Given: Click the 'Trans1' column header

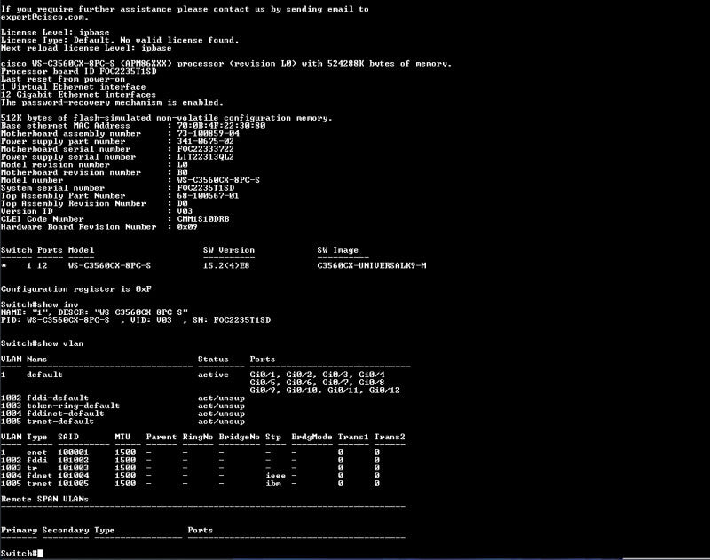Looking at the screenshot, I should pyautogui.click(x=353, y=437).
